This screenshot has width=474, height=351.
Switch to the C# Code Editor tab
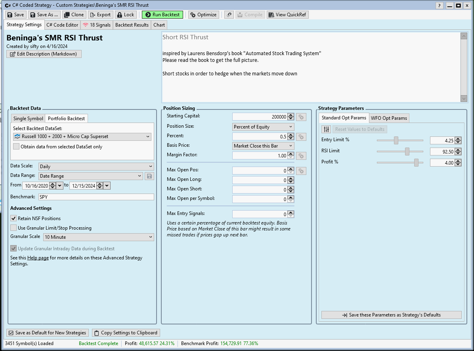coord(62,25)
